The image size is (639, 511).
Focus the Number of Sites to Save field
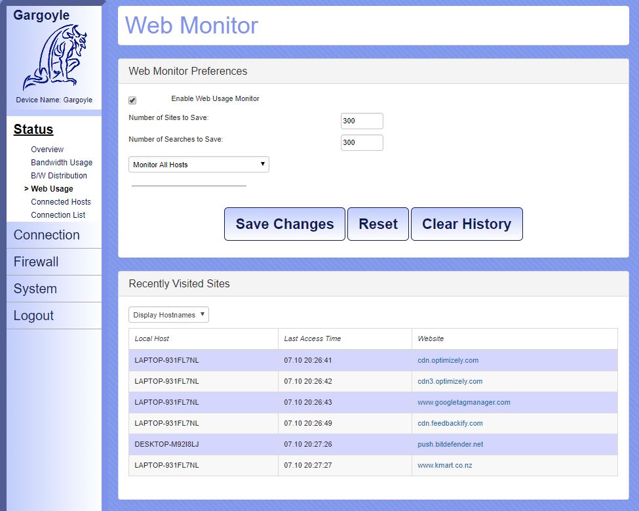(362, 121)
